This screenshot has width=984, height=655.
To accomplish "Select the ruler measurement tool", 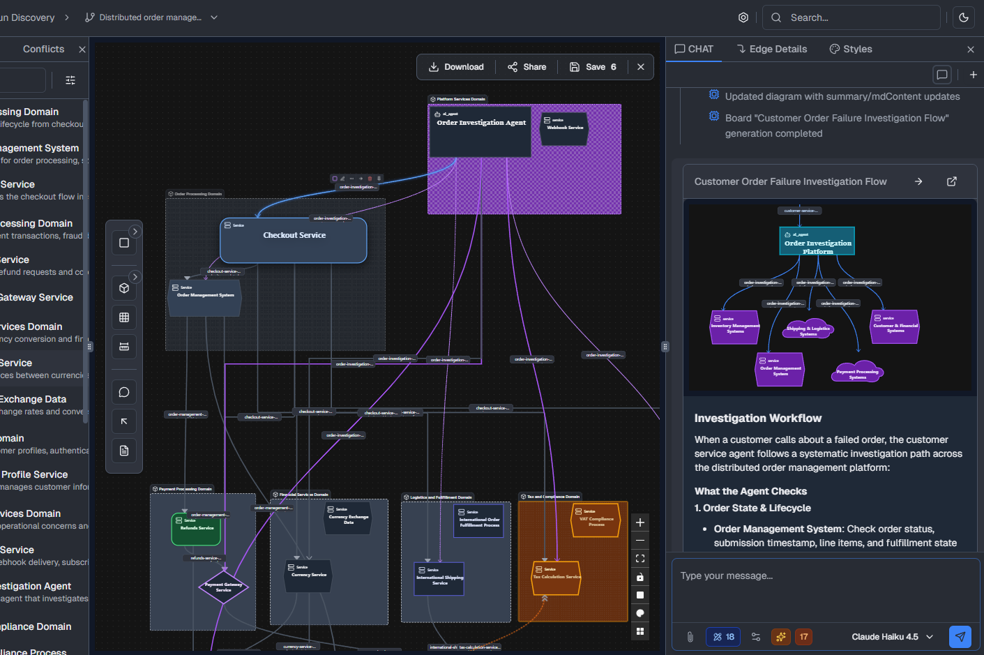I will [124, 346].
